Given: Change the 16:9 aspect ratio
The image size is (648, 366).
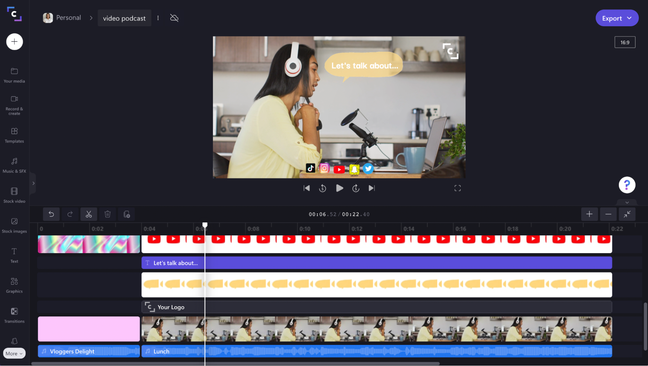Looking at the screenshot, I should (625, 42).
